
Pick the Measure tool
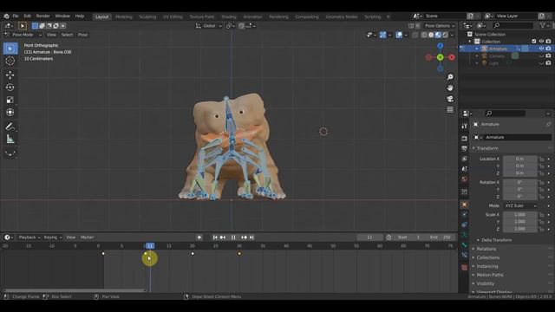pos(10,139)
